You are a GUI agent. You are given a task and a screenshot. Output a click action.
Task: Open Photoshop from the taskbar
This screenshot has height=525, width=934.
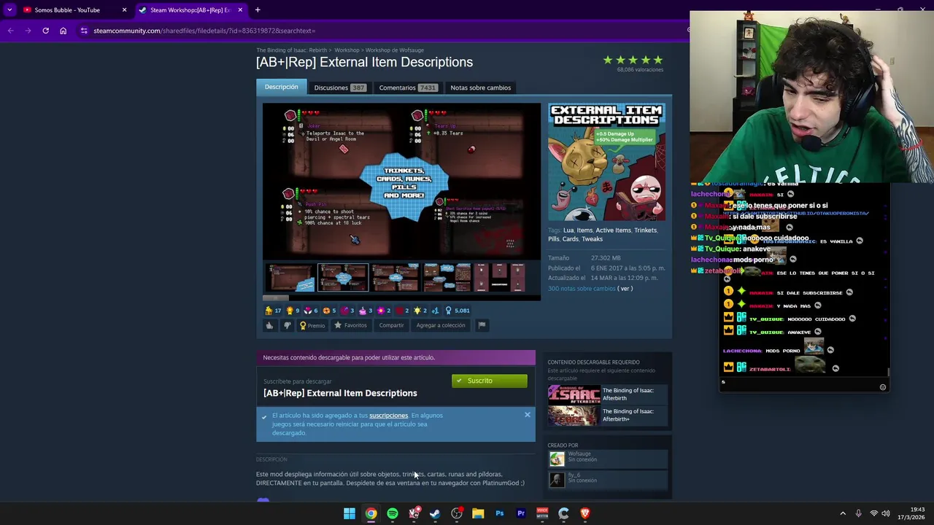pos(499,513)
